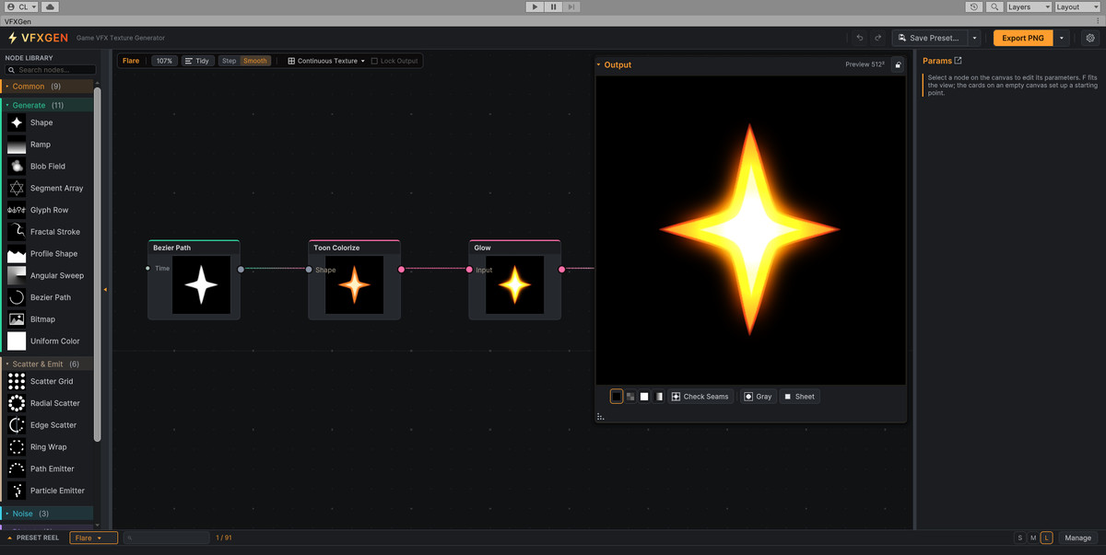The width and height of the screenshot is (1106, 555).
Task: Open the cloud services button
Action: (50, 6)
